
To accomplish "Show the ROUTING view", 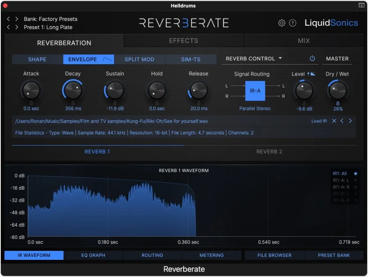I will pos(153,255).
